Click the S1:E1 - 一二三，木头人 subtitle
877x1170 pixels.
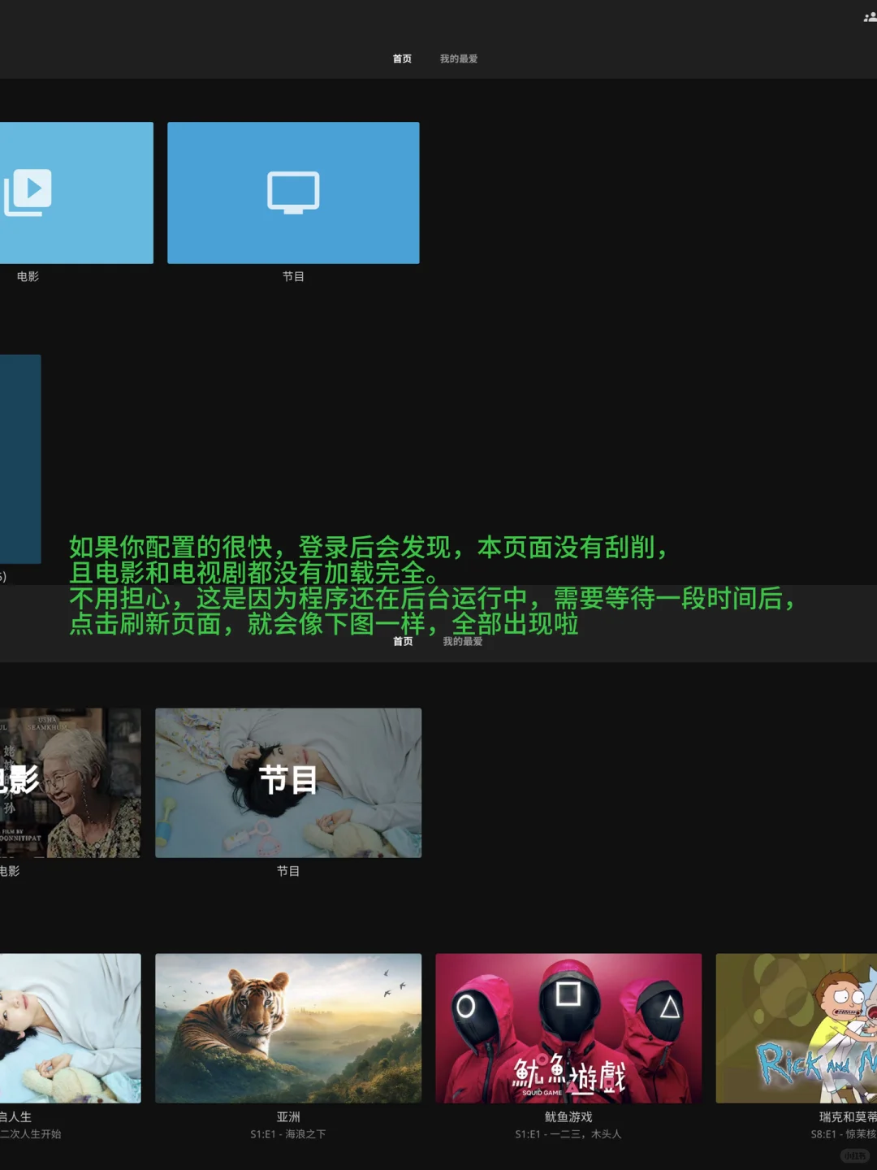(x=568, y=1134)
